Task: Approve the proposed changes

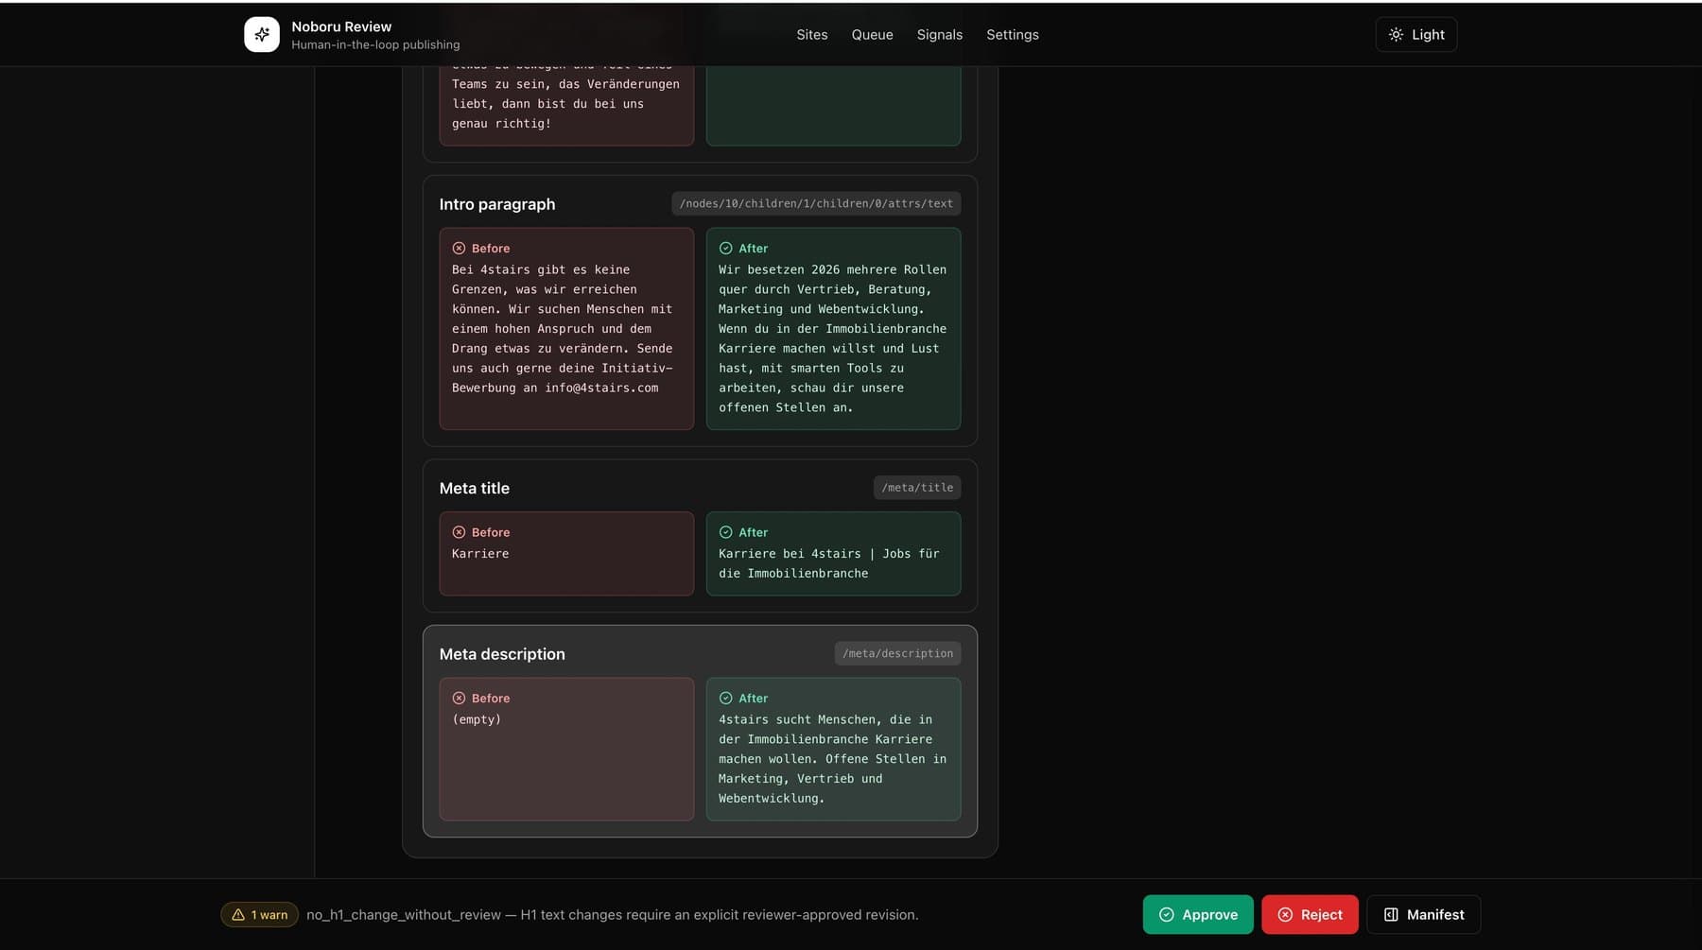Action: tap(1197, 914)
